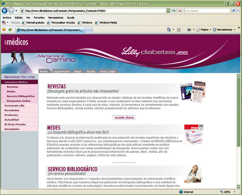This screenshot has width=242, height=195.
Task: Open Medes in the sidebar
Action: click(x=19, y=91)
